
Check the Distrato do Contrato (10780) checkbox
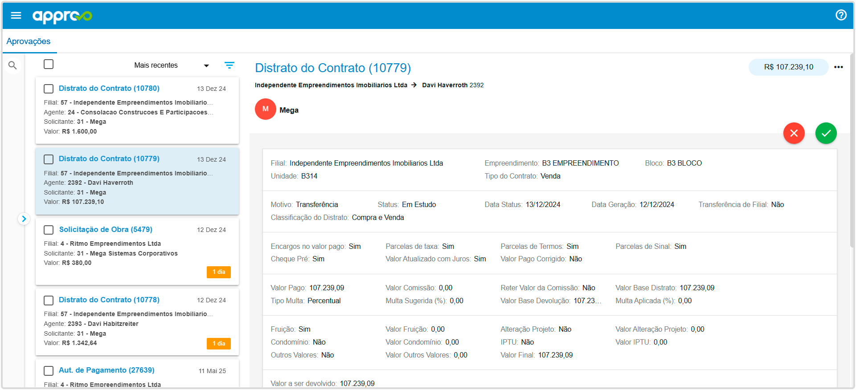49,89
